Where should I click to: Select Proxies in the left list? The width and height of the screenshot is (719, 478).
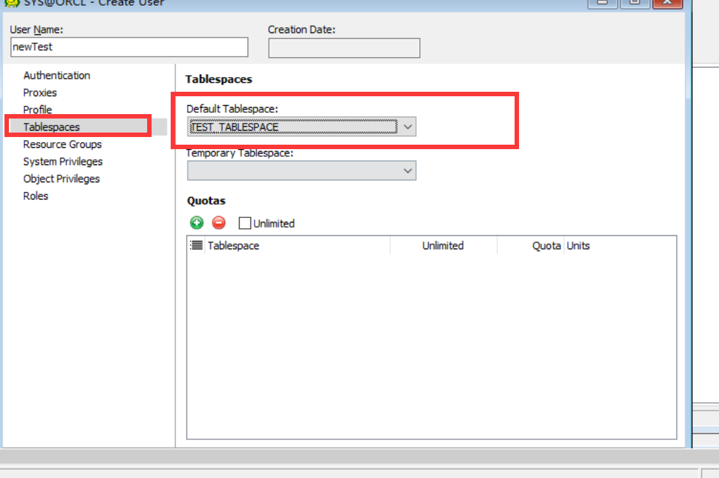coord(40,92)
